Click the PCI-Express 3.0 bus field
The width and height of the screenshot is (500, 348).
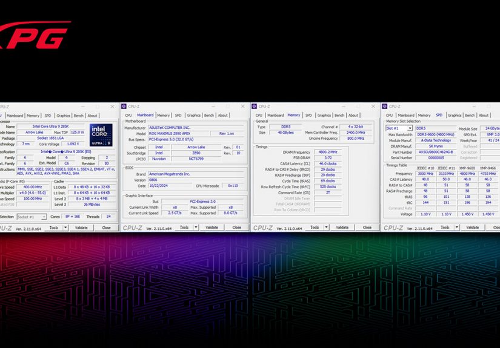202,202
